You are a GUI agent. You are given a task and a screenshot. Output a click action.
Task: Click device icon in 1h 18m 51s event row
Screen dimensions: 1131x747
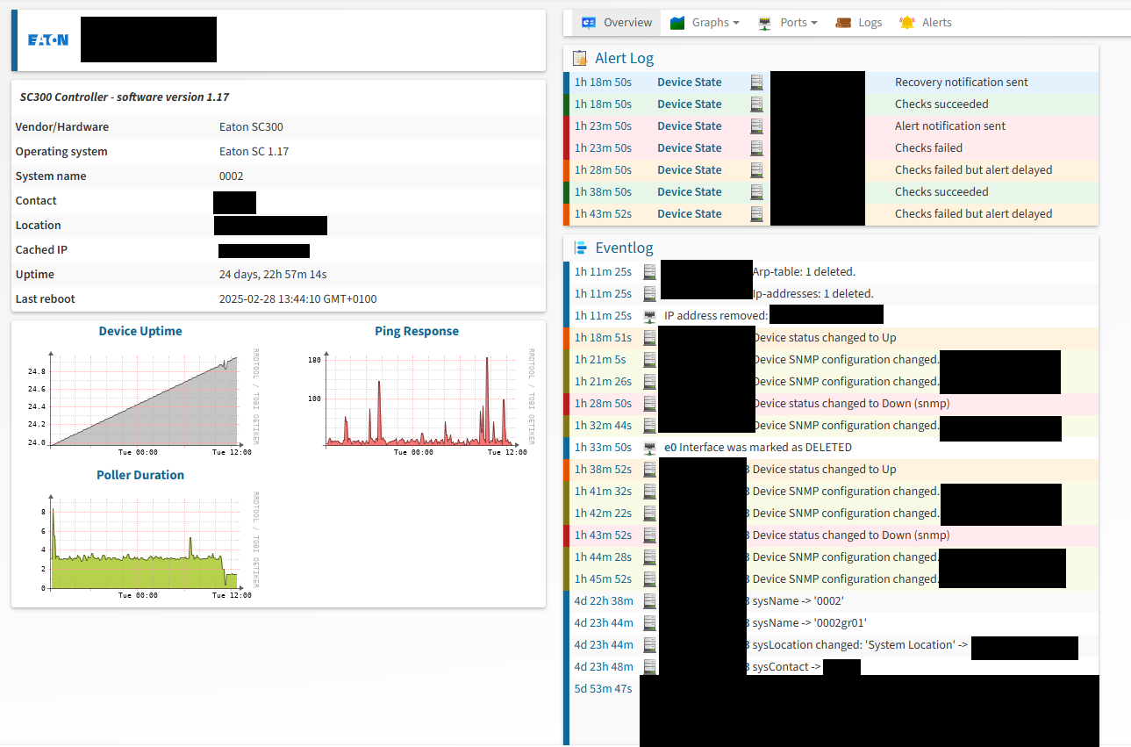tap(650, 337)
